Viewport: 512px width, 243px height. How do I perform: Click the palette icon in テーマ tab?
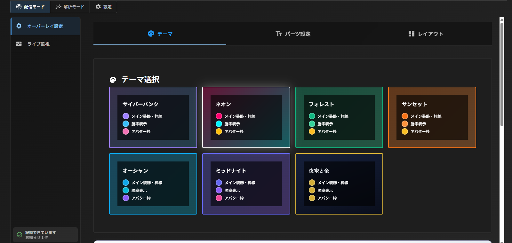(x=151, y=34)
